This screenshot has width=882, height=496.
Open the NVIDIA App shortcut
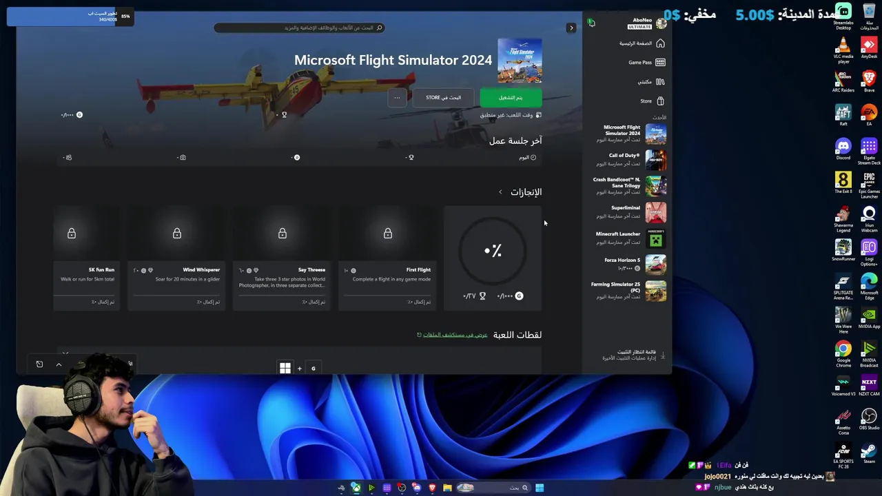click(x=869, y=318)
